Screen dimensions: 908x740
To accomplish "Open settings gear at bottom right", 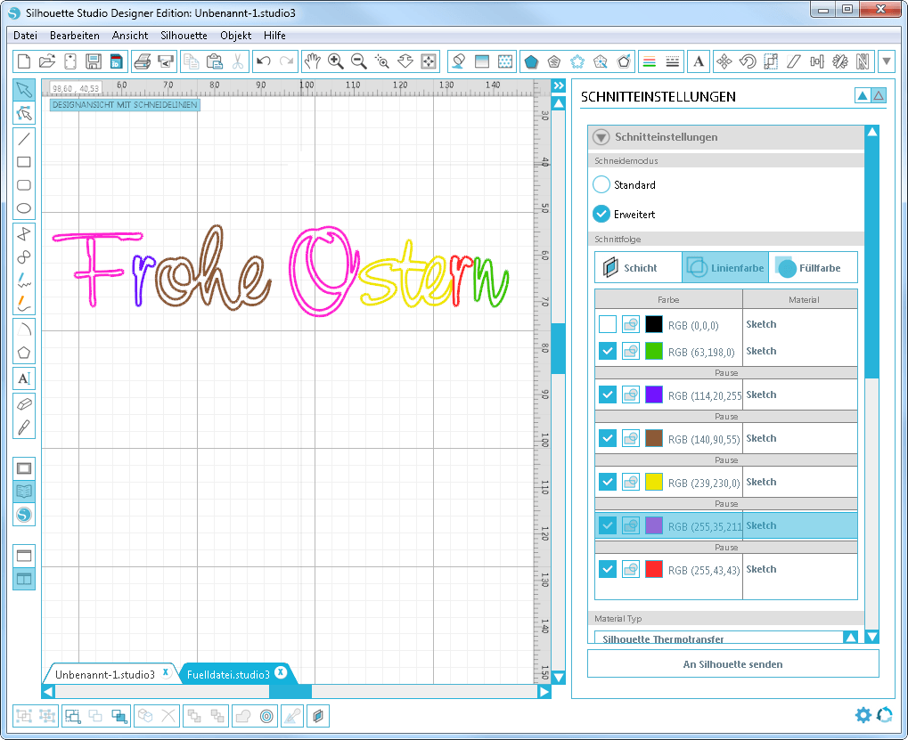I will (863, 714).
